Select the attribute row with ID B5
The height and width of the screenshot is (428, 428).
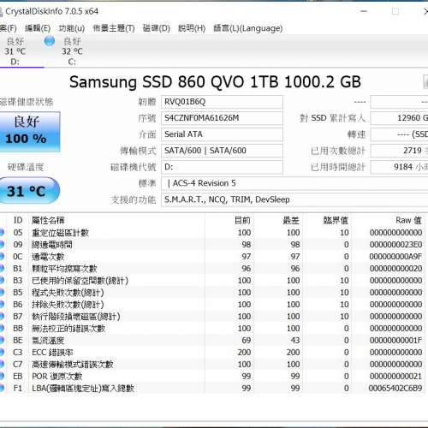click(x=212, y=293)
